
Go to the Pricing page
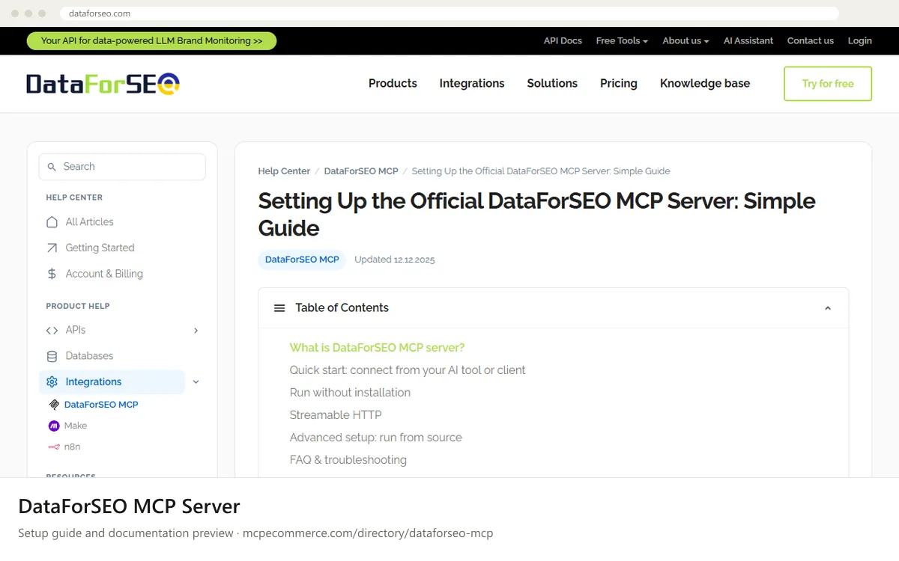[x=619, y=84]
